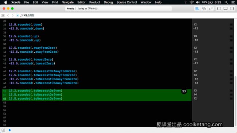Click the volume icon in menu bar
237x133 pixels.
(x=198, y=2)
